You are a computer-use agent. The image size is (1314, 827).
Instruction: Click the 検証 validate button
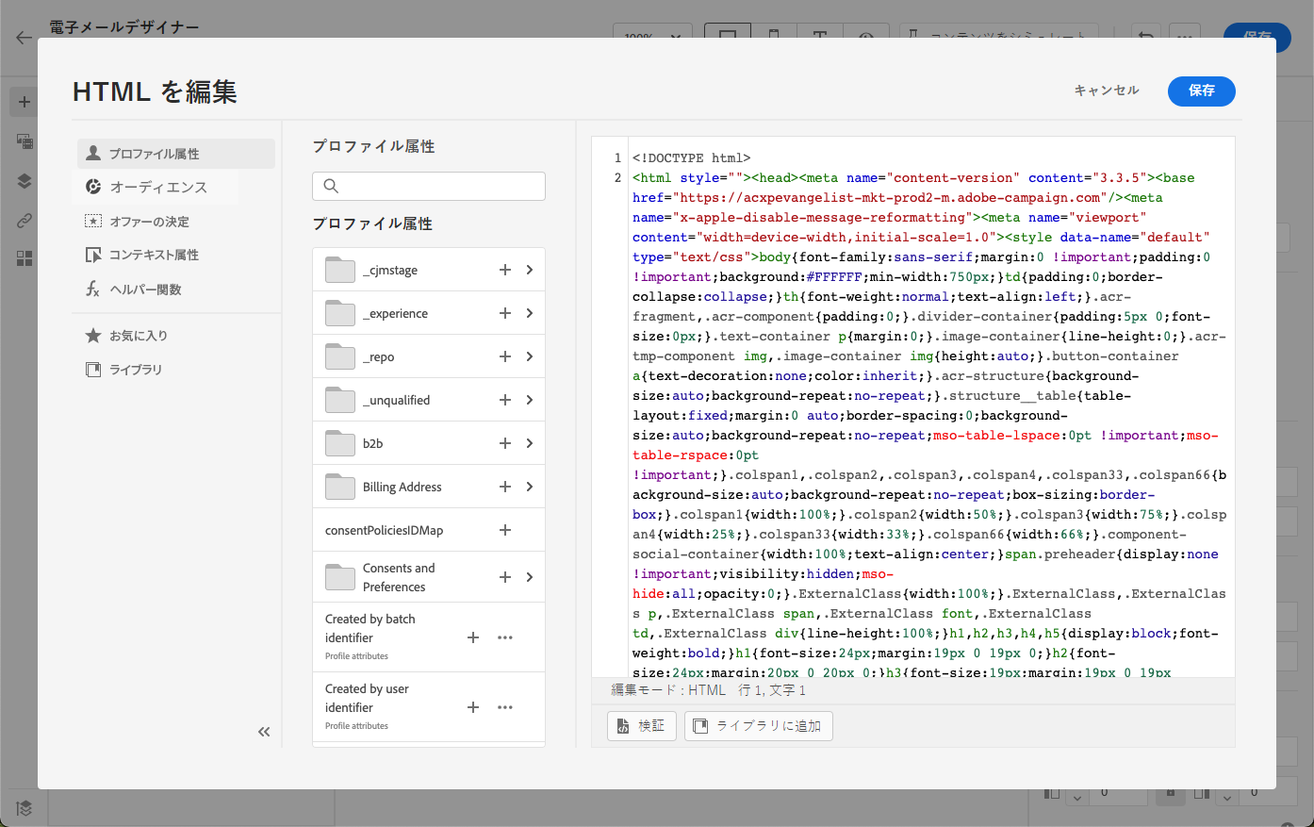[642, 726]
